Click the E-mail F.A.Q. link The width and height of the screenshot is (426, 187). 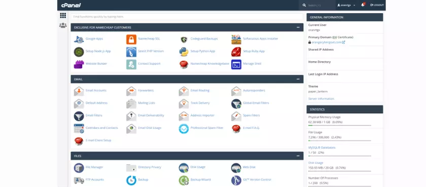pyautogui.click(x=252, y=128)
